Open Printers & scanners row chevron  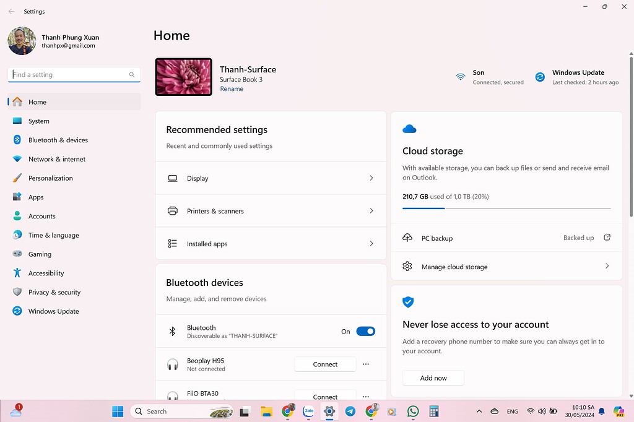(371, 210)
